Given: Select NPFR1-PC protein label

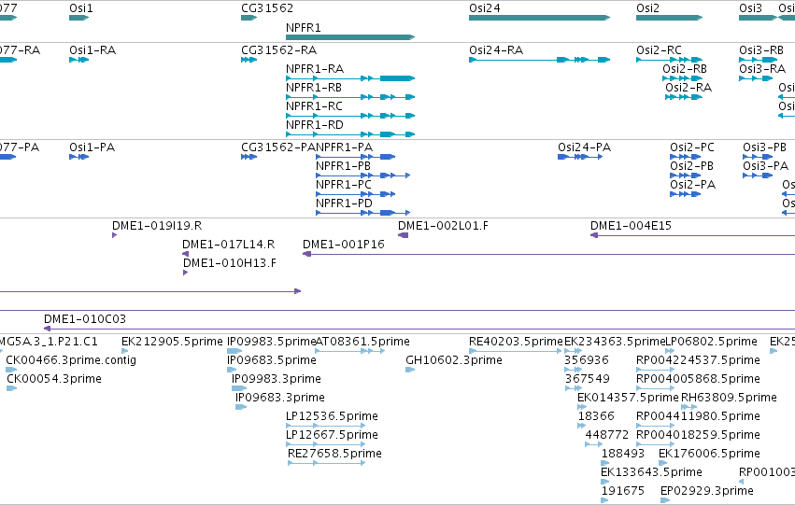Looking at the screenshot, I should click(344, 185).
